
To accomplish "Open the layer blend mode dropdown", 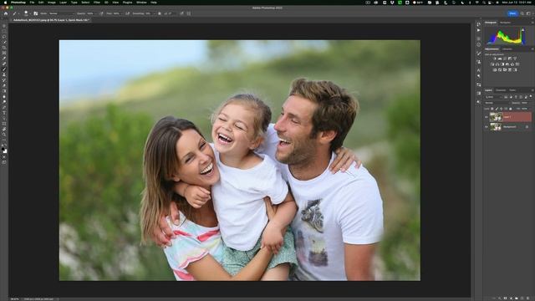I will (x=498, y=103).
